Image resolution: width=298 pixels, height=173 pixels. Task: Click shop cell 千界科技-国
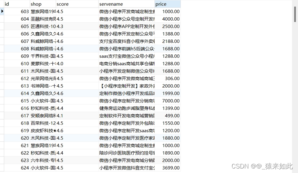[x=43, y=56]
